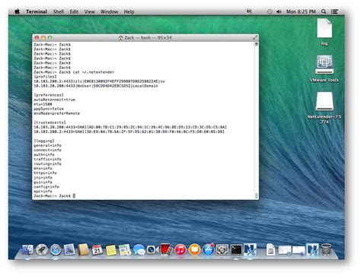
Task: Open the Trash in the Dock
Action: 327,249
